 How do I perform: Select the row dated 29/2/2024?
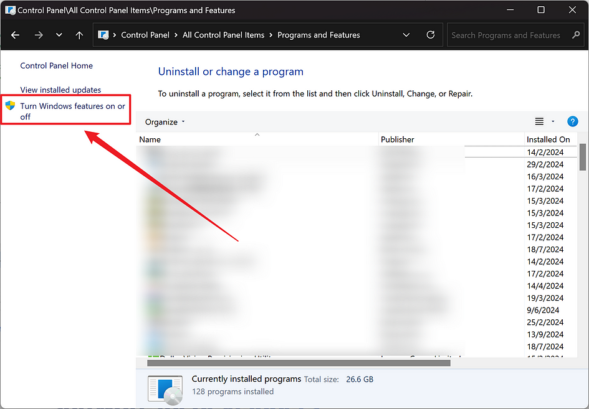pyautogui.click(x=357, y=164)
